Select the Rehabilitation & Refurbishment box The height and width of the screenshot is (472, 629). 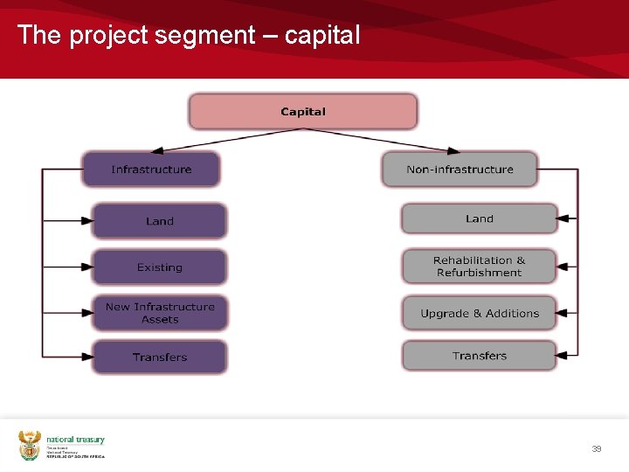480,267
